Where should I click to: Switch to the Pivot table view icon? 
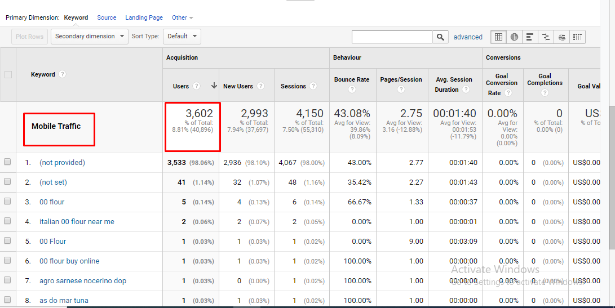577,37
